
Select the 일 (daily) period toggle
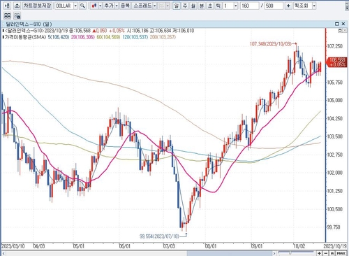point(177,6)
